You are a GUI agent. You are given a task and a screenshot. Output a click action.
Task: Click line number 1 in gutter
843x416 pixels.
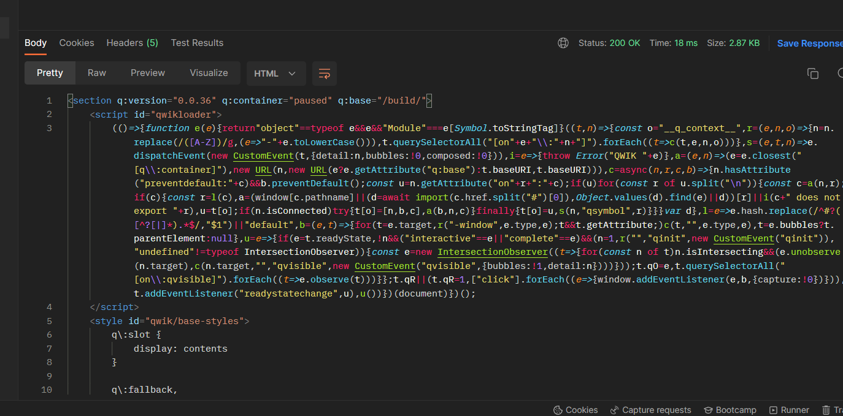click(x=49, y=100)
